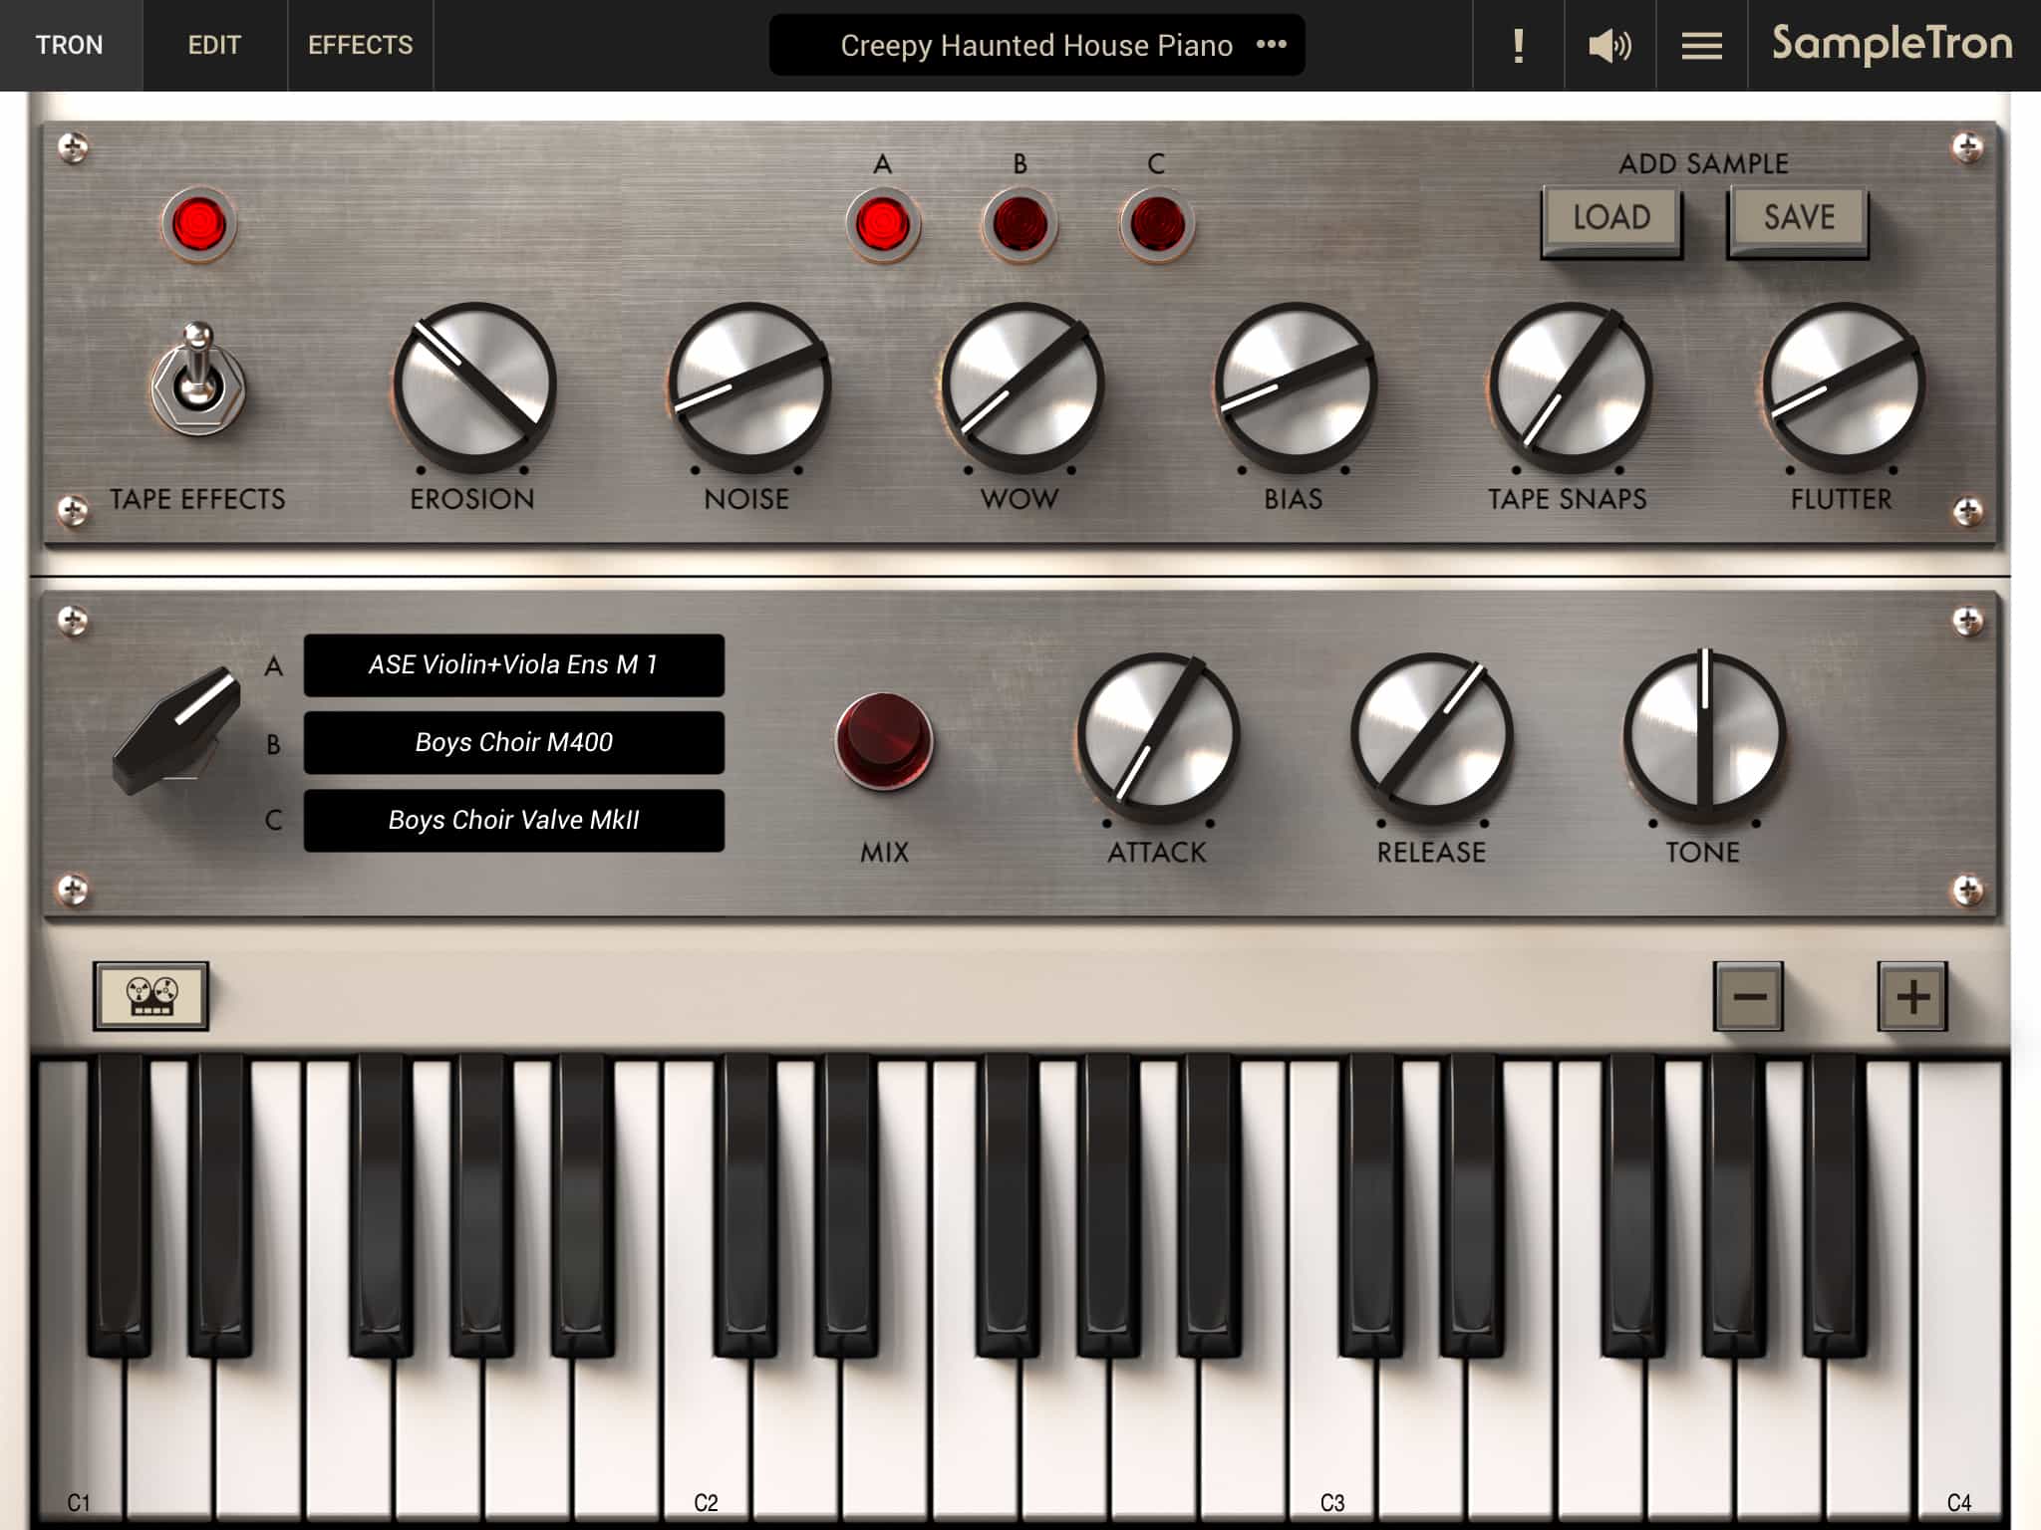Open the hamburger menu icon
The width and height of the screenshot is (2041, 1530).
point(1701,45)
